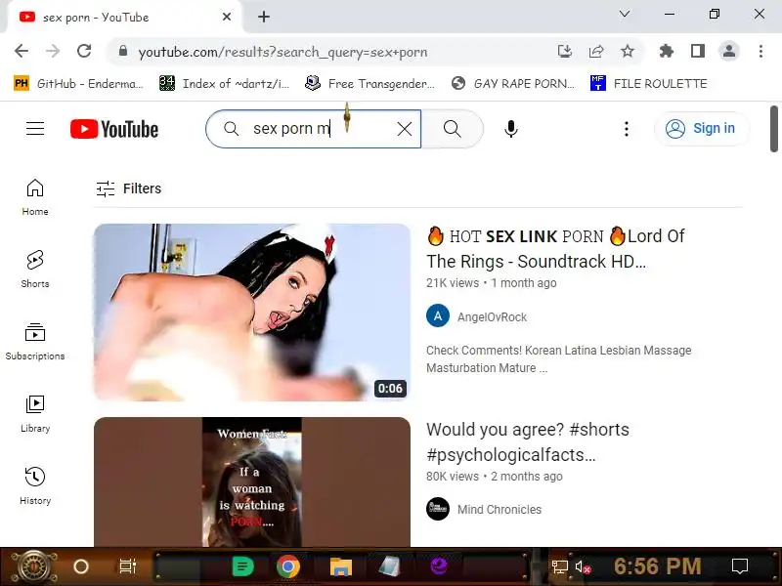Open the FILE ROULETTE bookmark
This screenshot has height=586, width=782.
648,83
